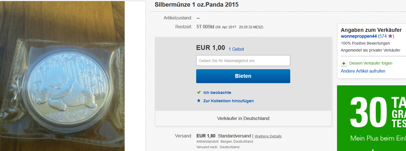Open the 1 Gebot bid history link
Image resolution: width=406 pixels, height=151 pixels.
[x=236, y=49]
